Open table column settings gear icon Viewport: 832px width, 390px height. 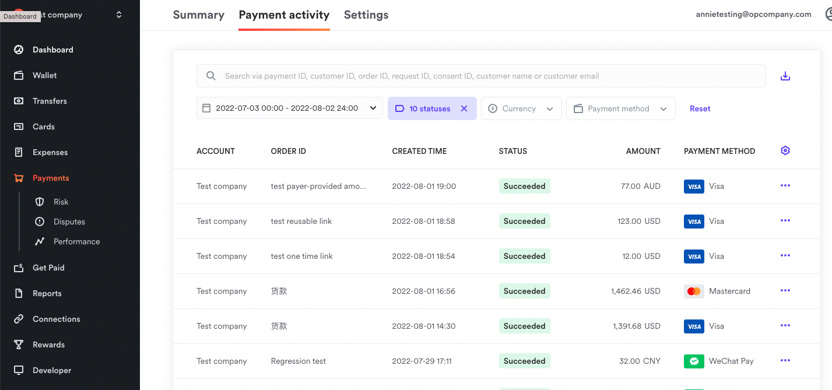pos(785,150)
